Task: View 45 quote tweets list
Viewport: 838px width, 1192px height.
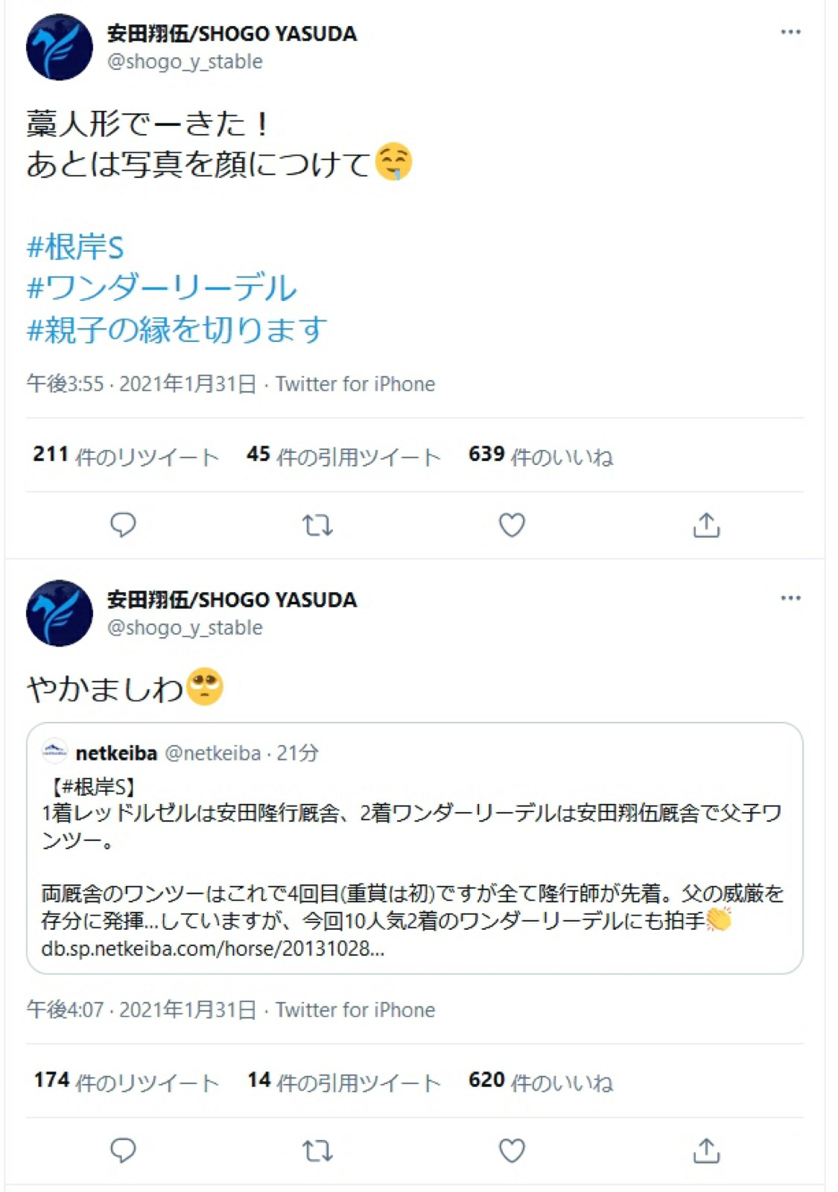Action: coord(343,455)
